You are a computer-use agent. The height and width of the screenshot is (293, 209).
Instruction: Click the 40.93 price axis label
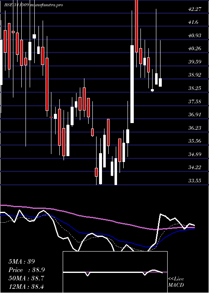[195, 35]
